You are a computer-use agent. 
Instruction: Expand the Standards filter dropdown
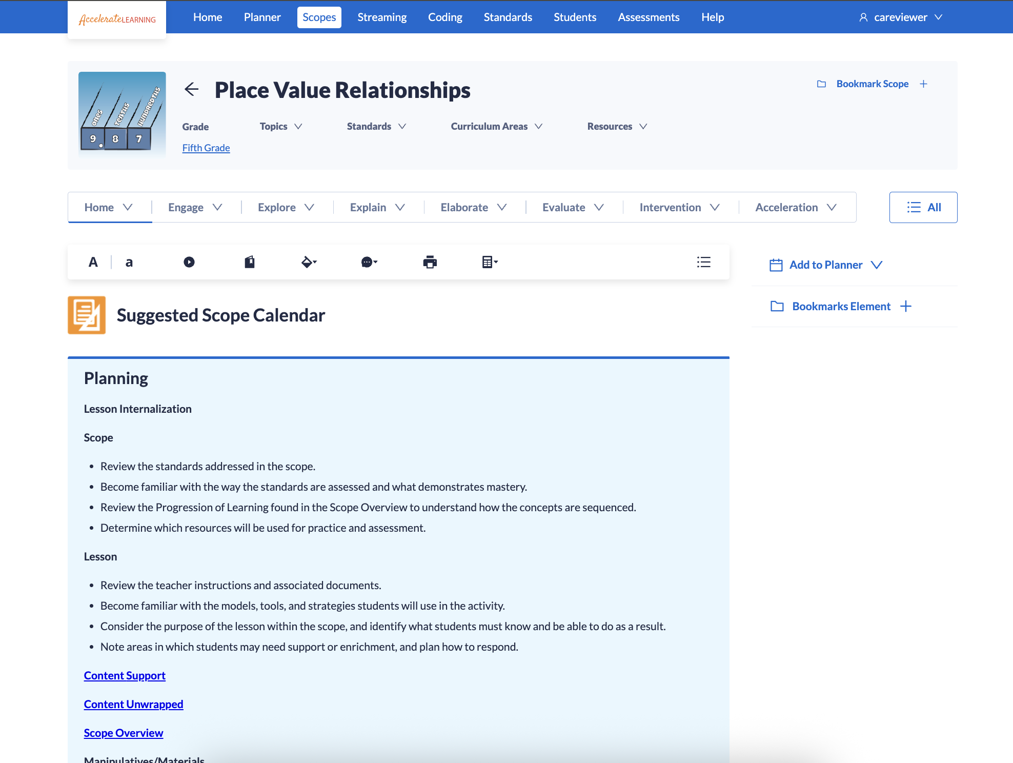(376, 126)
